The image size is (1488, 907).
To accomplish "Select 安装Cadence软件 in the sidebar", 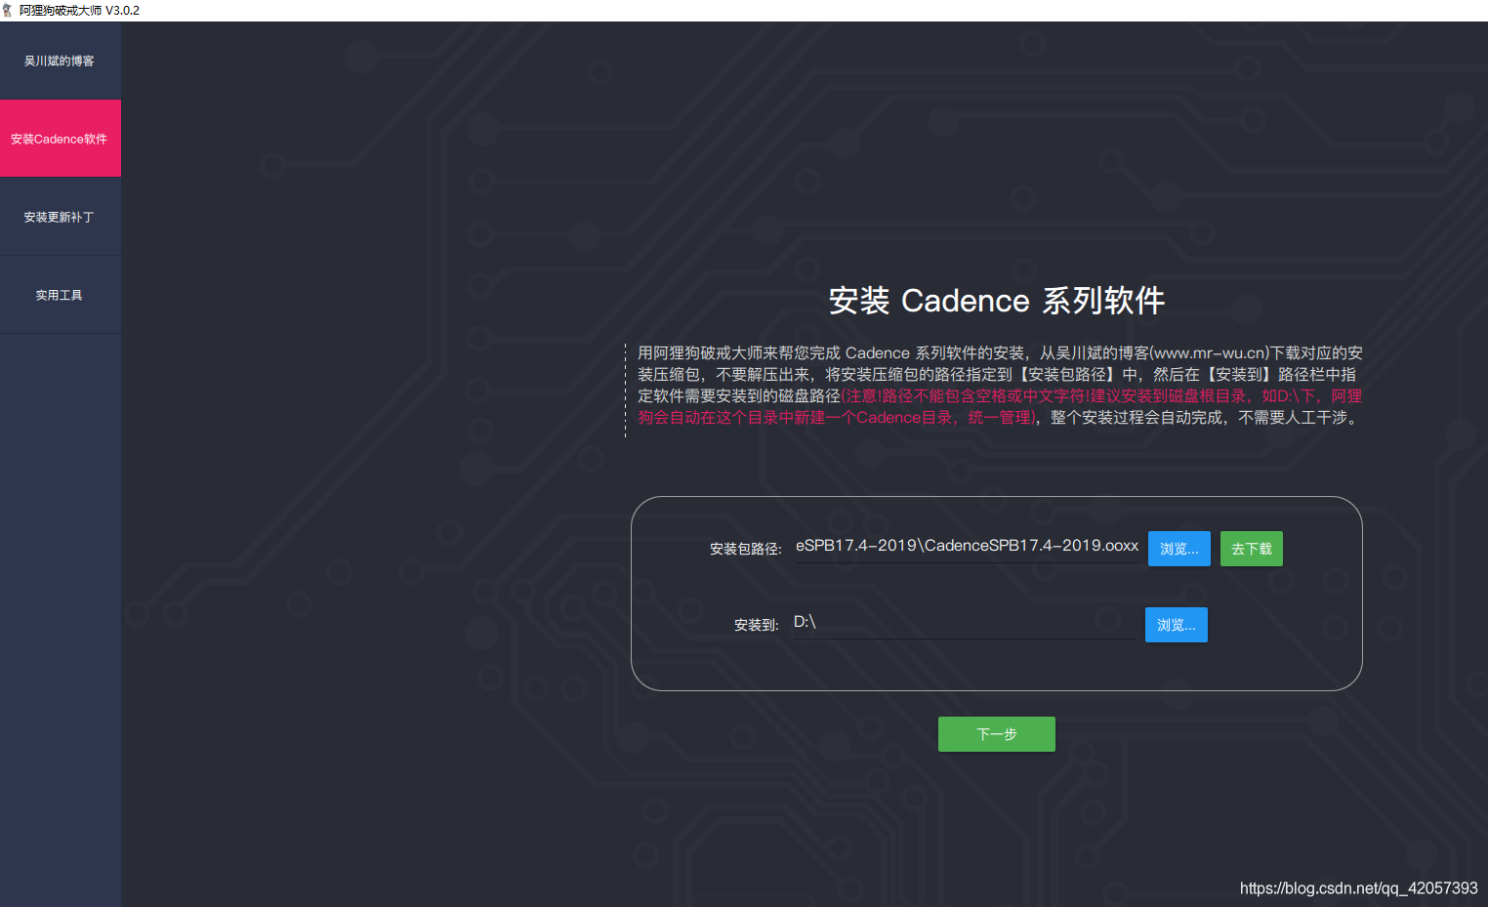I will (60, 139).
